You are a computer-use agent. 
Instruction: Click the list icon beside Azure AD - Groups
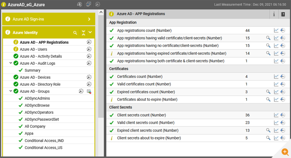[x=89, y=92]
